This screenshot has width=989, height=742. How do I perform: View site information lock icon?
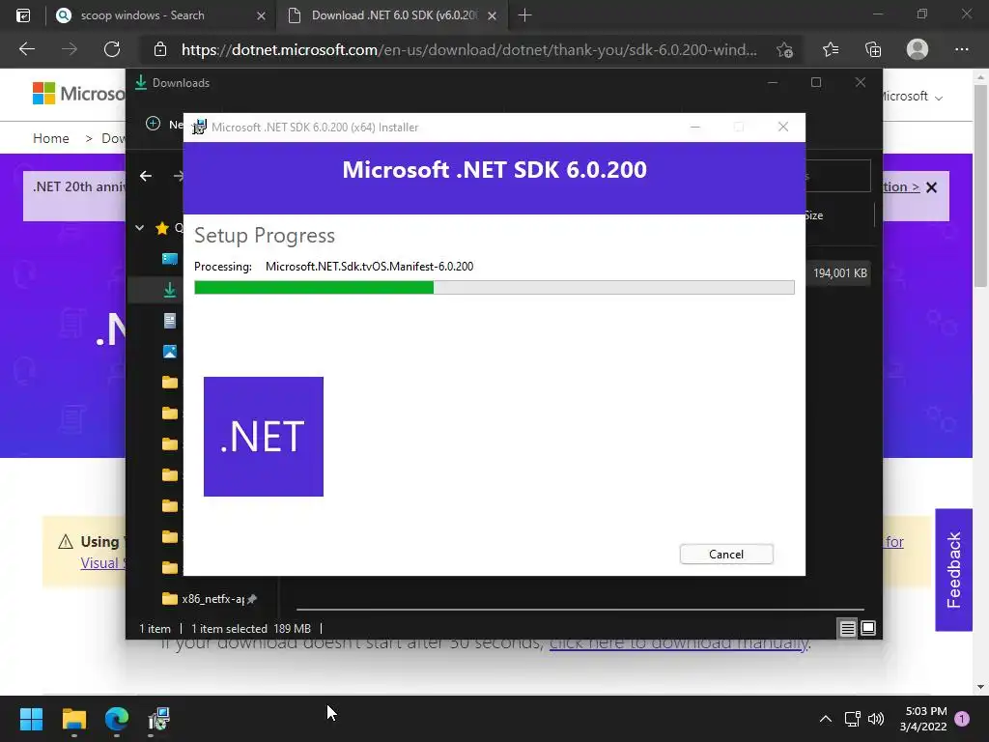[160, 49]
